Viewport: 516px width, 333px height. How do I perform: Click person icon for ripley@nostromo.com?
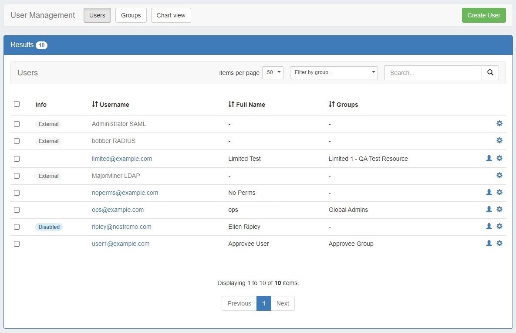(x=489, y=226)
